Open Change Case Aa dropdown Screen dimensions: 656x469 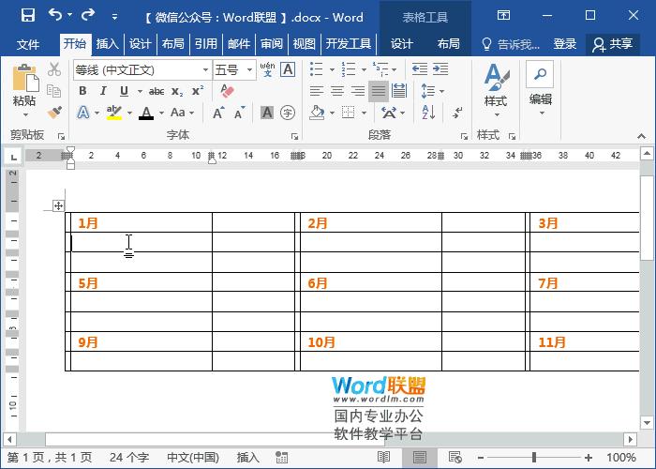(183, 113)
